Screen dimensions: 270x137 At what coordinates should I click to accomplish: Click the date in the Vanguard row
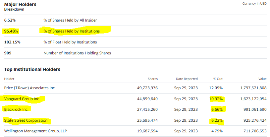[186, 99]
